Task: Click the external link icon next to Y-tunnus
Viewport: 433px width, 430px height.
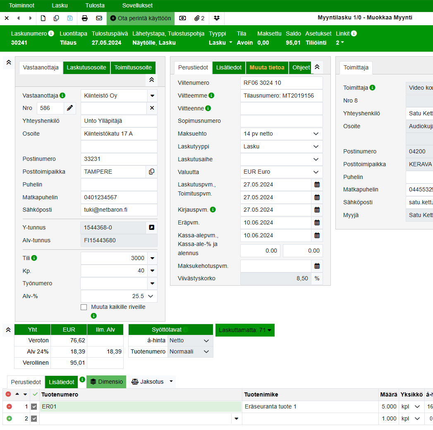Action: point(151,228)
